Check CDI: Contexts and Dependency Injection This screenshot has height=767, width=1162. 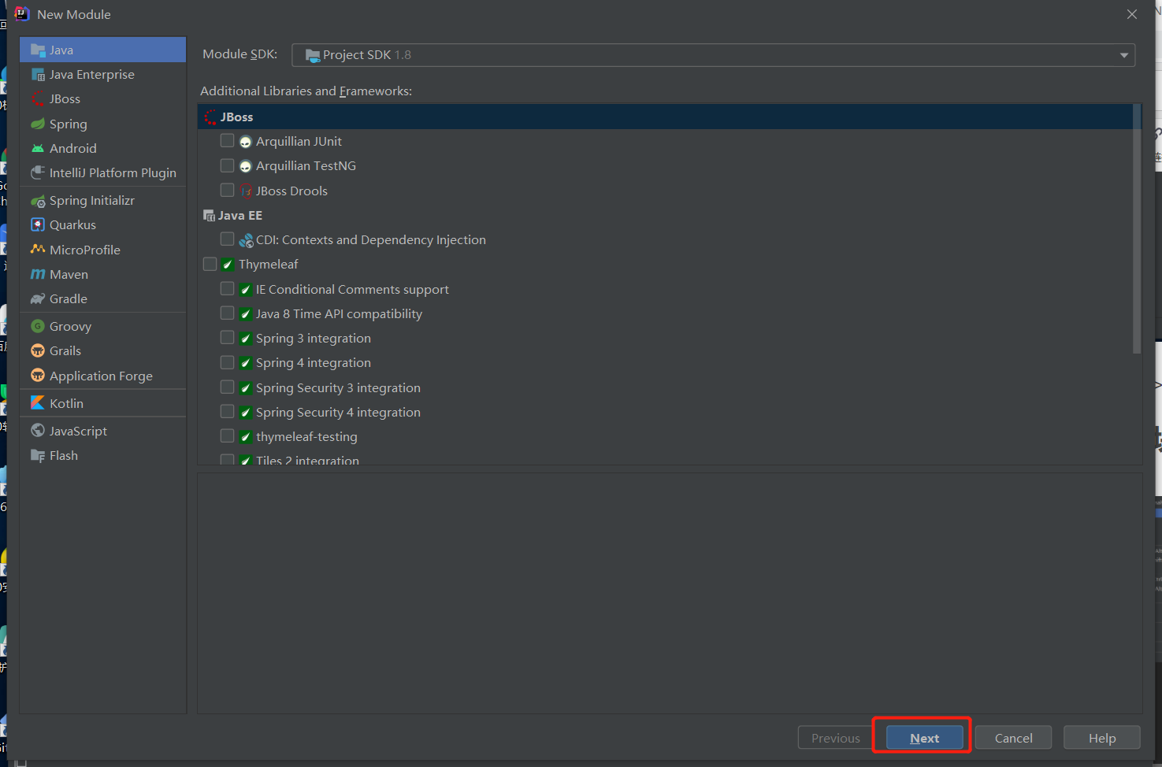pos(227,239)
